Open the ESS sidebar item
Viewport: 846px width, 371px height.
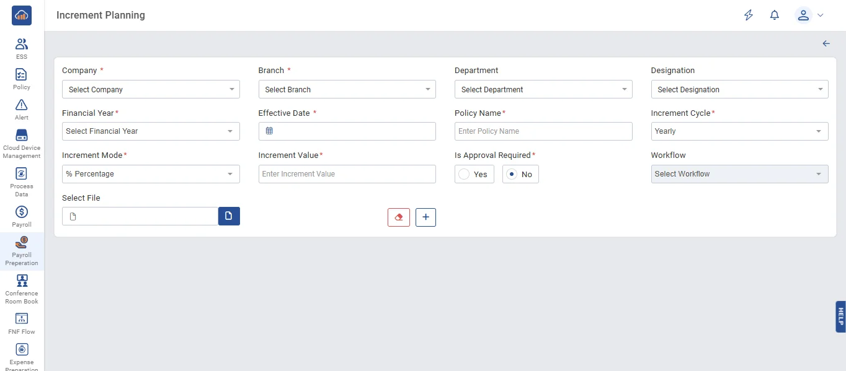(x=22, y=48)
